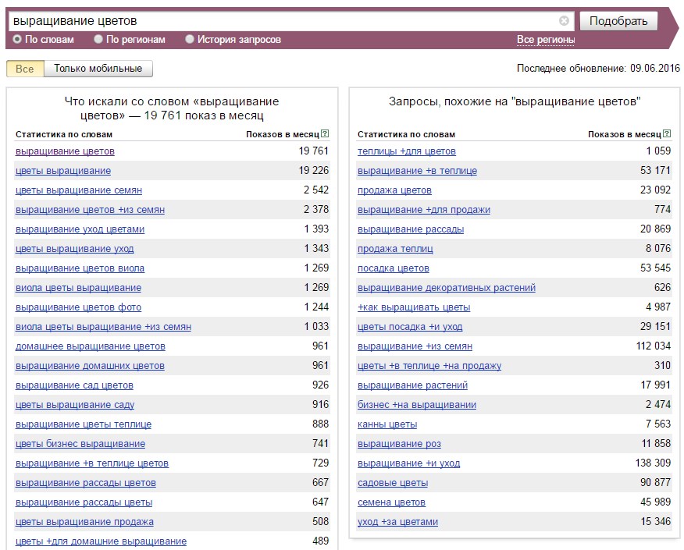Open the help icon beside left 'Показов в месяц'
684x550 pixels.
pos(325,134)
